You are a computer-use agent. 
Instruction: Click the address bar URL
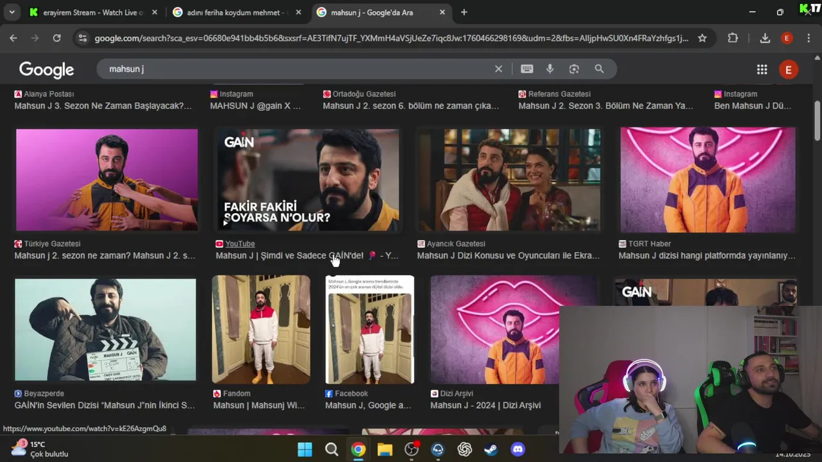391,38
